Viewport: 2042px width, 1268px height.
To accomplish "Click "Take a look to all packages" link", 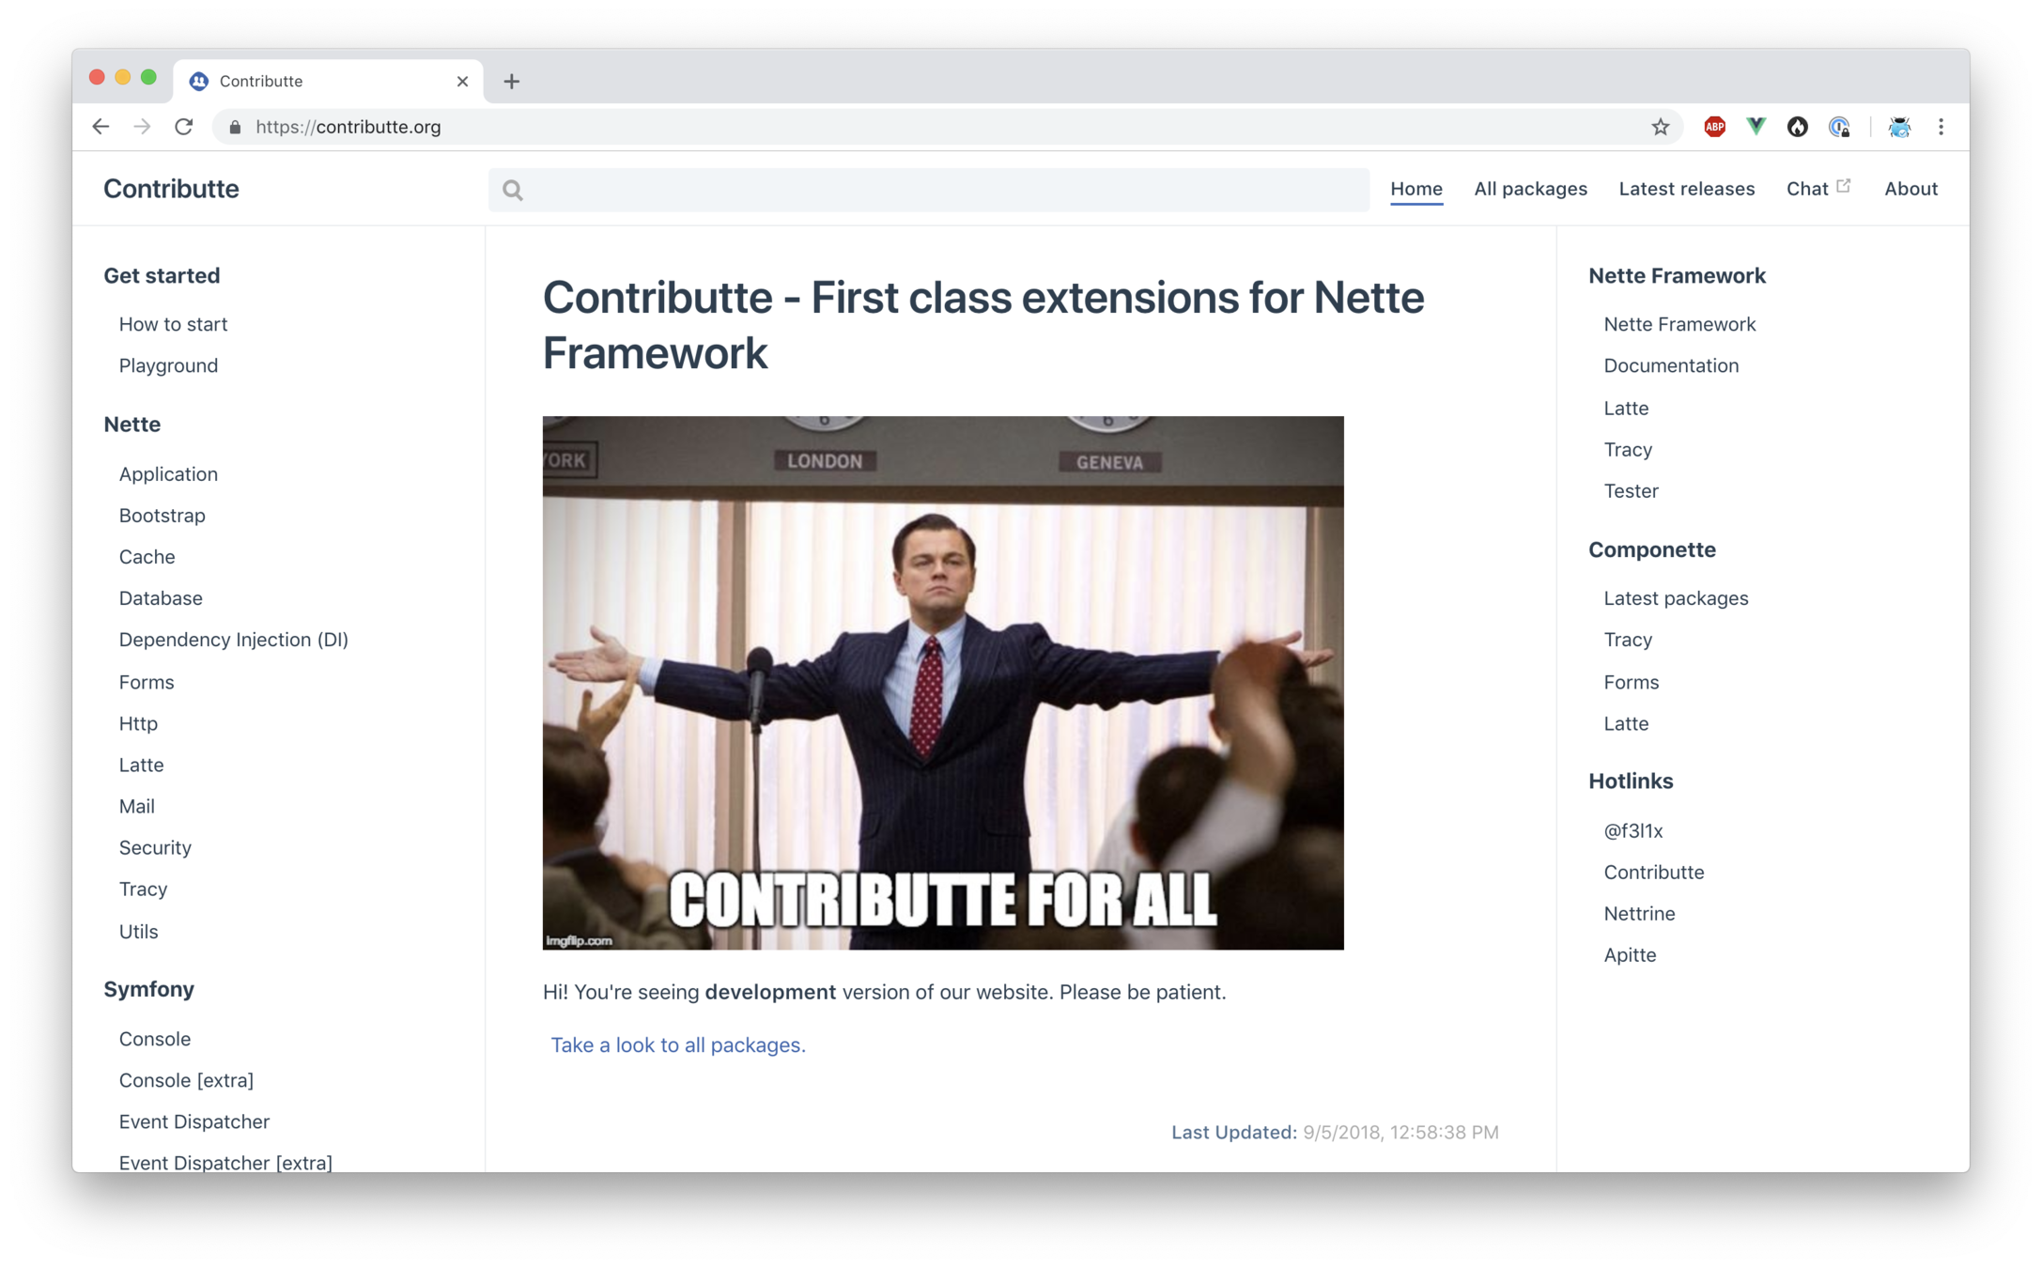I will 677,1045.
